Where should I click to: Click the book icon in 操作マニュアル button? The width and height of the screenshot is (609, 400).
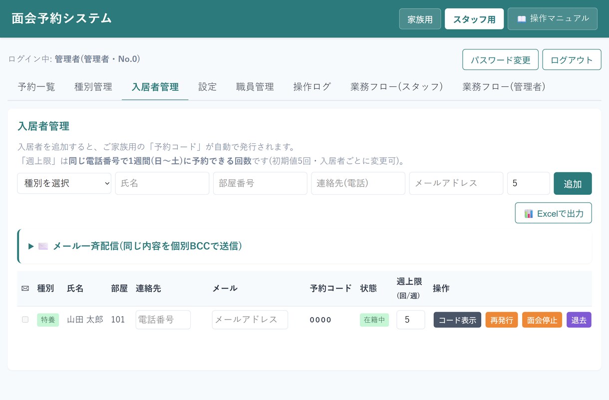[521, 19]
